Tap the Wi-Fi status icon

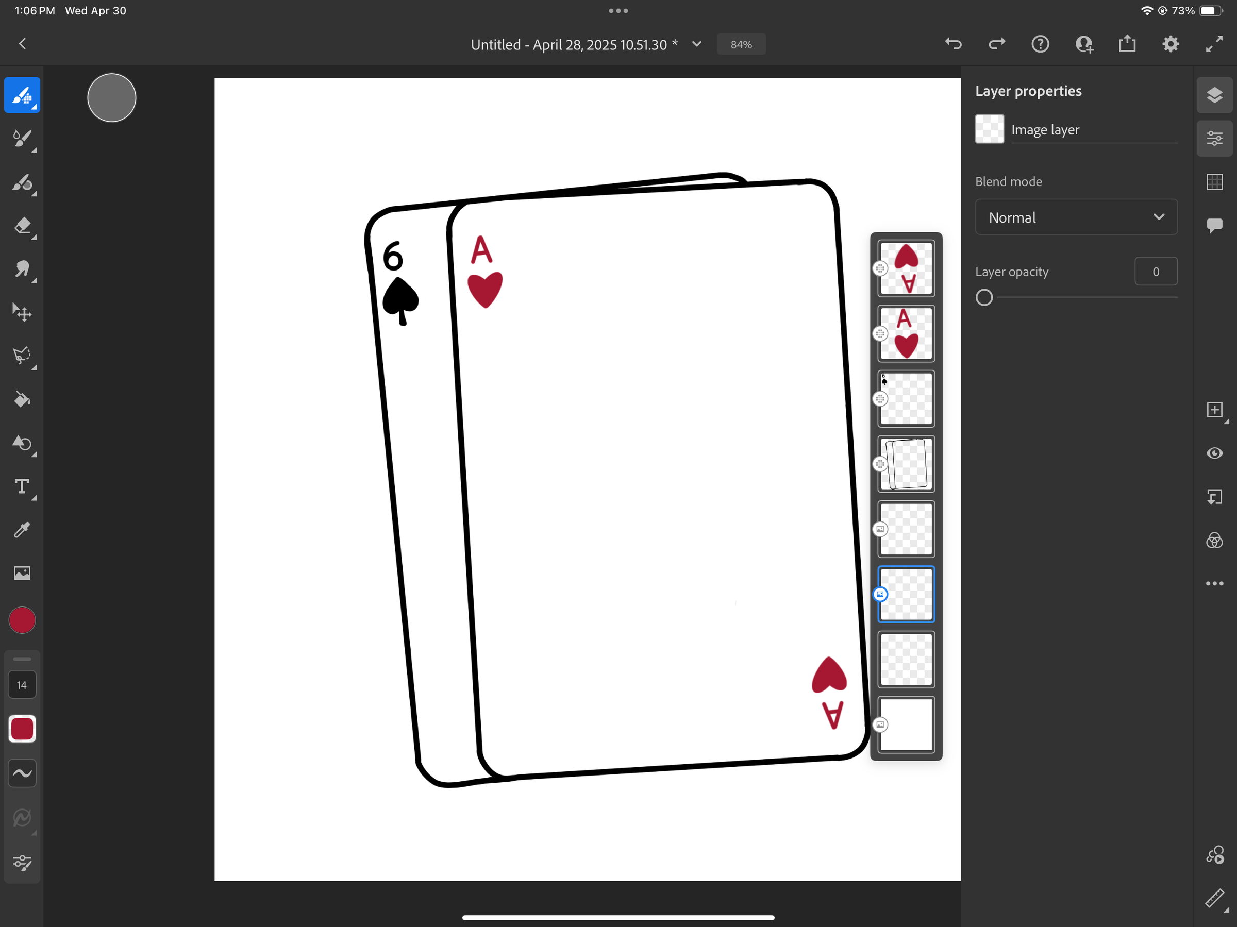click(x=1146, y=11)
